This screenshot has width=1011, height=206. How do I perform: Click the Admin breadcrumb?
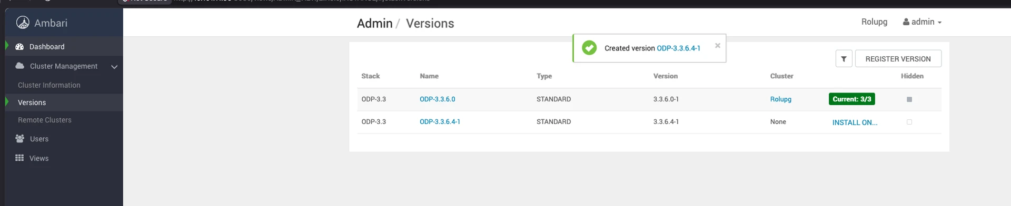pyautogui.click(x=375, y=24)
